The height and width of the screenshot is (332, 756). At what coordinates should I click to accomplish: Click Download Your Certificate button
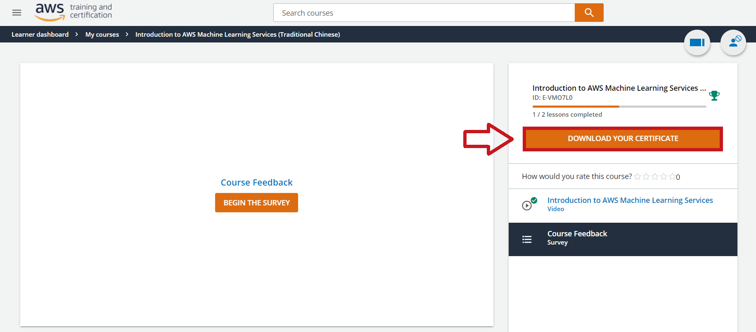pos(623,139)
